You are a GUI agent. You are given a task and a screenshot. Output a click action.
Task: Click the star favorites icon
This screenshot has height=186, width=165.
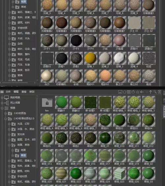[137, 92]
